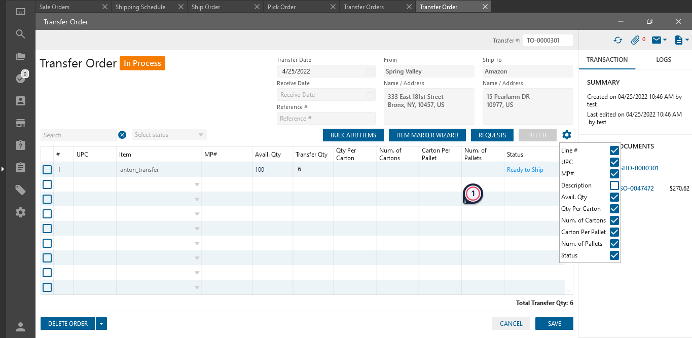This screenshot has height=338, width=692.
Task: Click the SAVE button
Action: tap(554, 324)
